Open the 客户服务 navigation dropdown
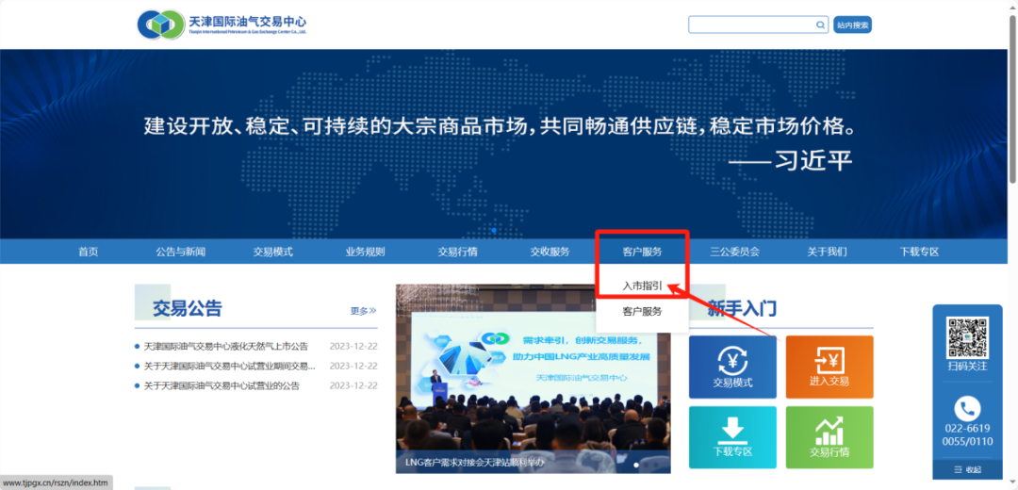This screenshot has height=490, width=1018. [x=642, y=252]
